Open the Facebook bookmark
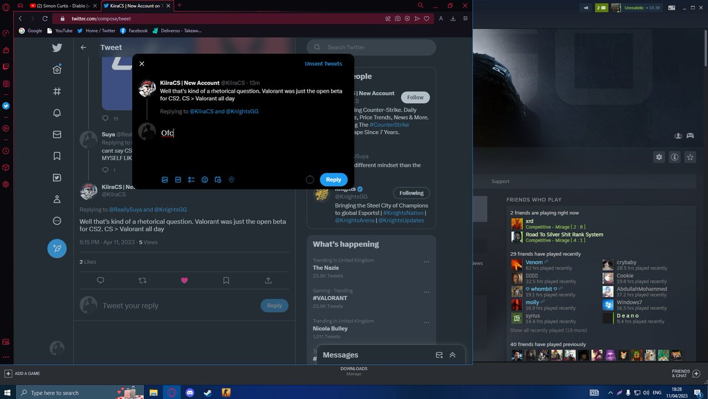The height and width of the screenshot is (399, 708). [134, 31]
